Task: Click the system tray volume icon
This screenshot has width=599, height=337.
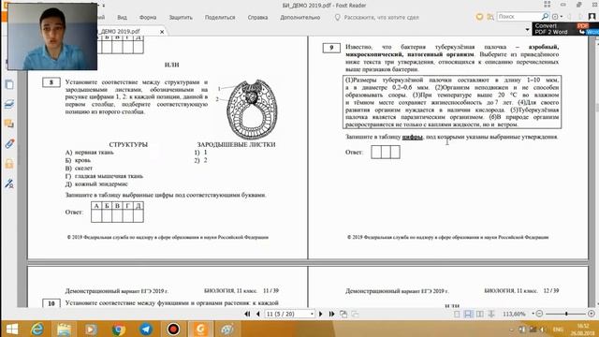Action: click(542, 330)
